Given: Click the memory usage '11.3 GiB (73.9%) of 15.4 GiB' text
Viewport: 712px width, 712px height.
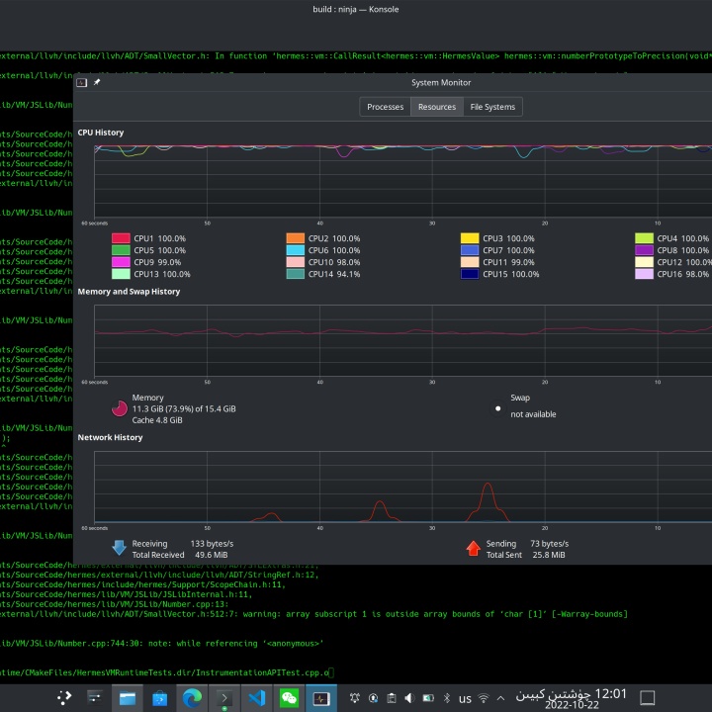Looking at the screenshot, I should click(x=184, y=408).
